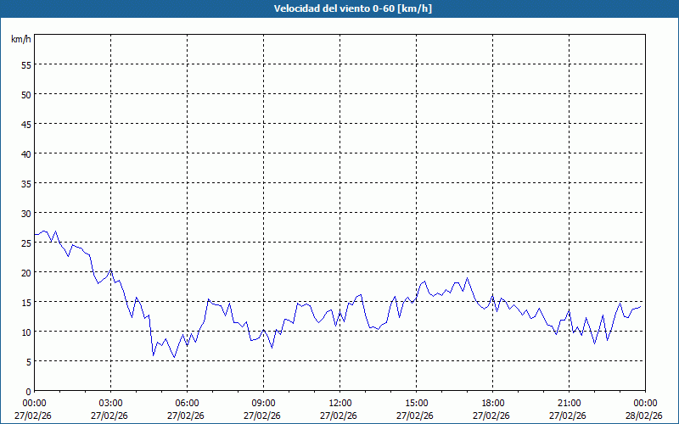Select the 5 label on the y-axis
This screenshot has height=424, width=679.
coord(28,361)
